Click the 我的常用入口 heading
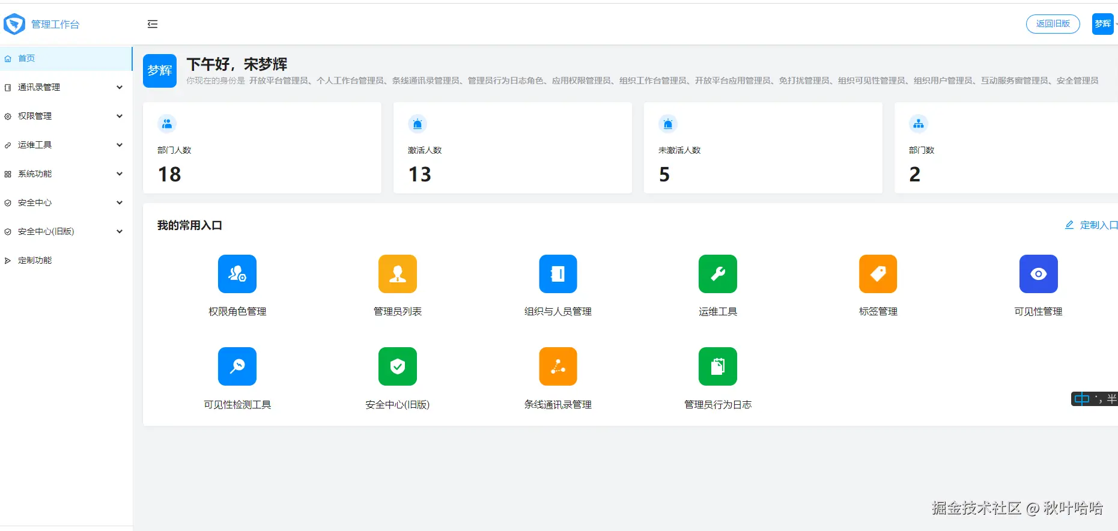The height and width of the screenshot is (531, 1118). 190,225
